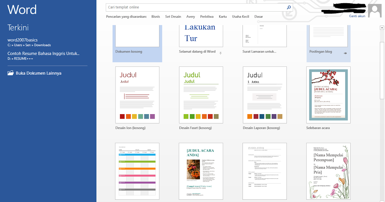
Task: Unpin the Postingan blog template
Action: 345,53
